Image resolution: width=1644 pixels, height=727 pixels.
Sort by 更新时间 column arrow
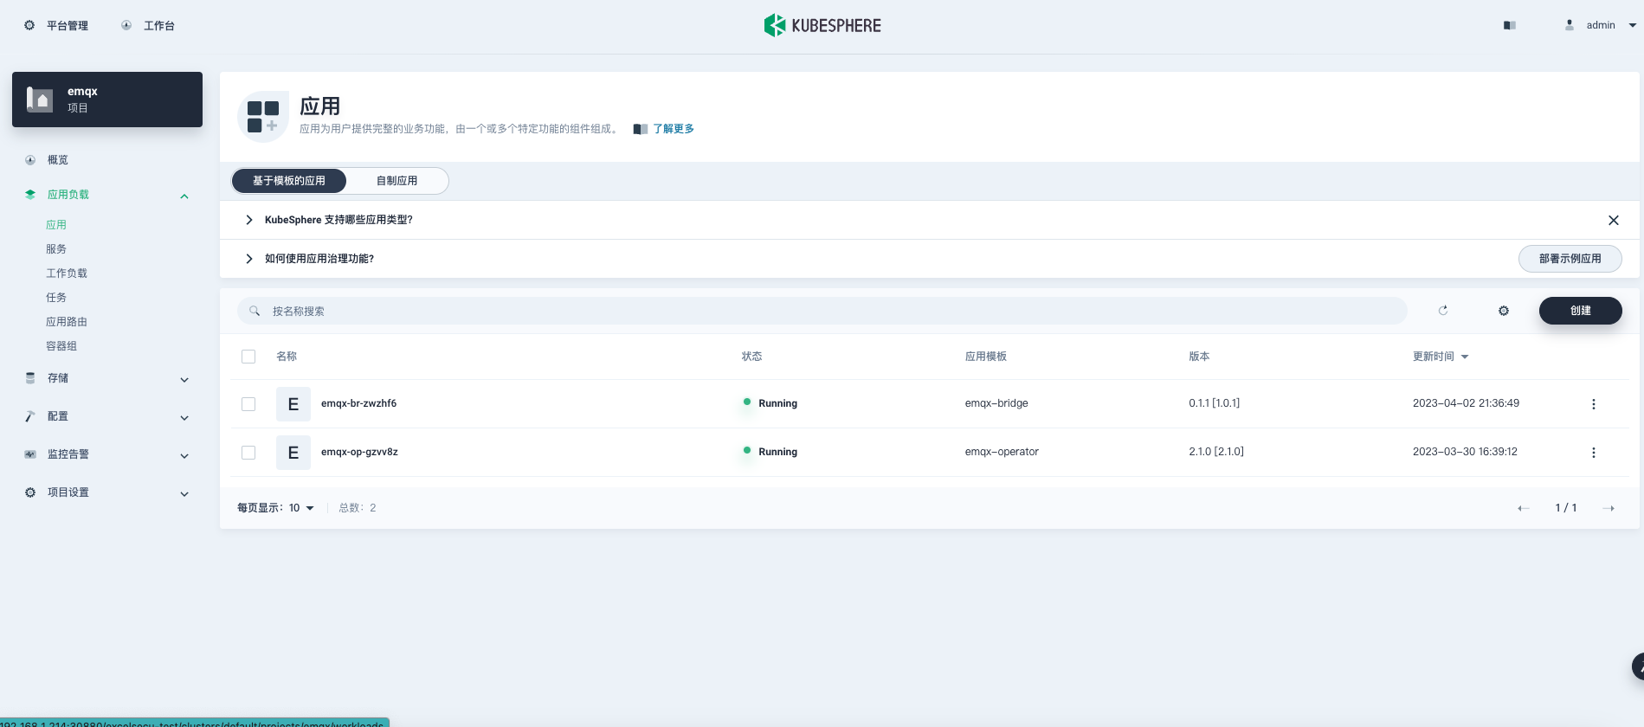click(x=1465, y=357)
